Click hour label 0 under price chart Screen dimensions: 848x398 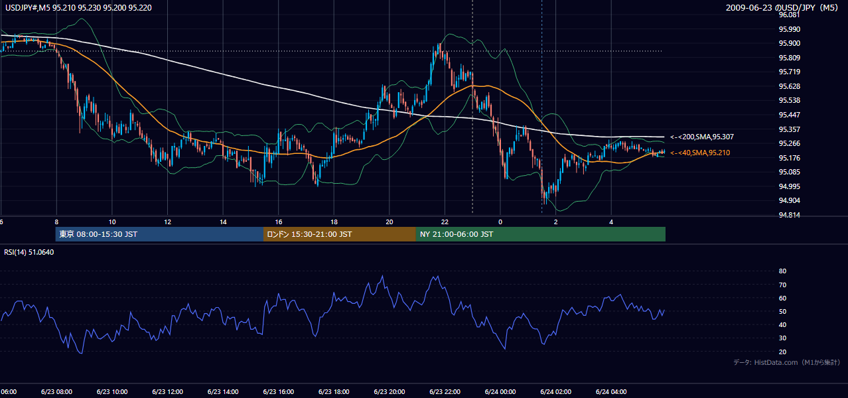point(500,222)
